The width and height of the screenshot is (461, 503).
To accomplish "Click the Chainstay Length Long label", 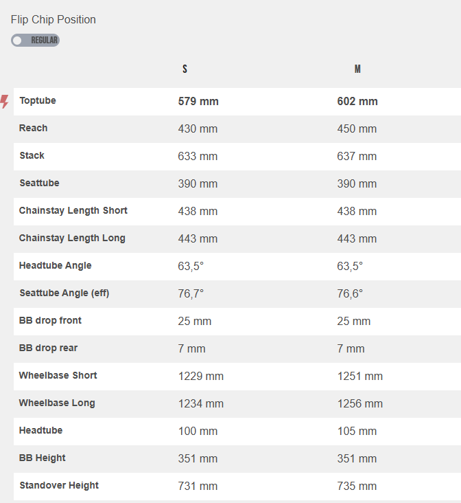I will pyautogui.click(x=72, y=238).
